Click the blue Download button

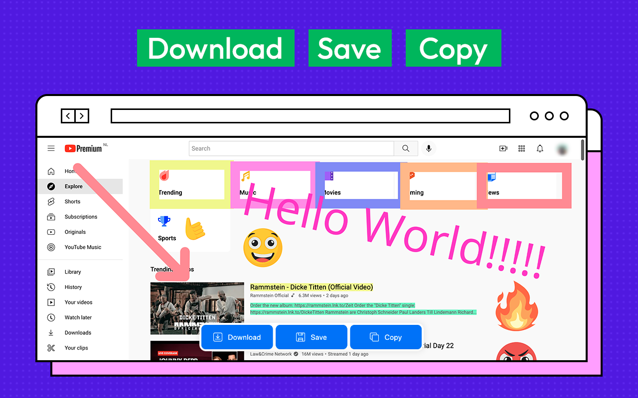237,337
